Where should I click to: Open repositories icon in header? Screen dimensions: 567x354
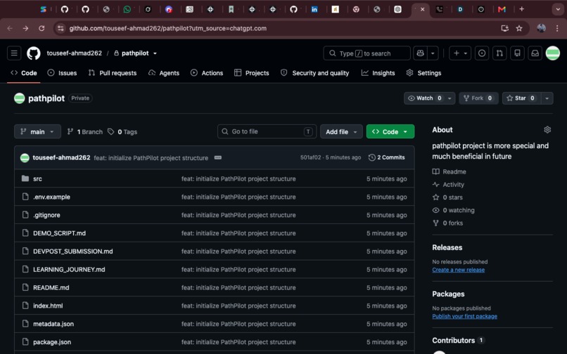tap(517, 53)
